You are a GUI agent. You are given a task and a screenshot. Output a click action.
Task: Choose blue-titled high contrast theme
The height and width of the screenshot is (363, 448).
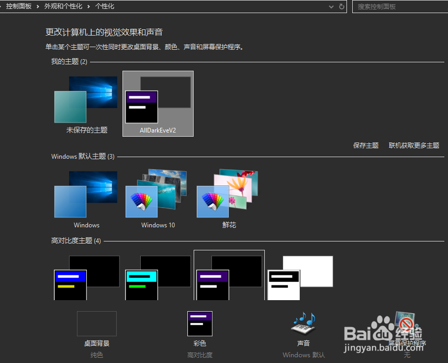coord(87,278)
